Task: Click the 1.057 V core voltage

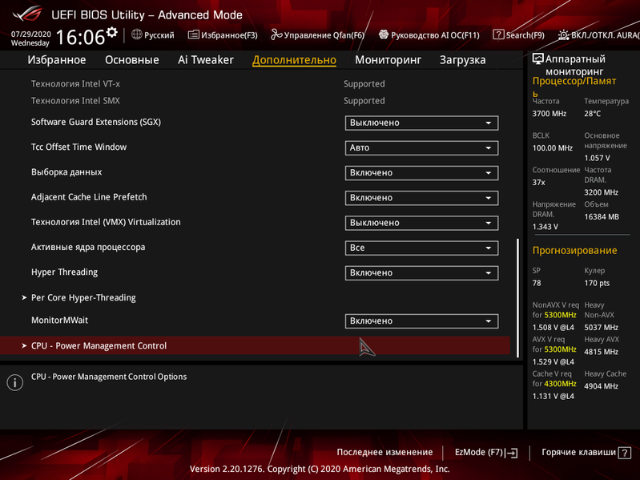Action: [x=597, y=158]
